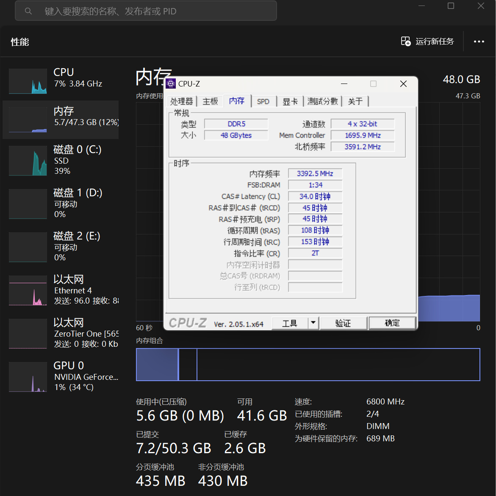The image size is (496, 496).
Task: Click the 2/4 slots used value
Action: point(373,414)
